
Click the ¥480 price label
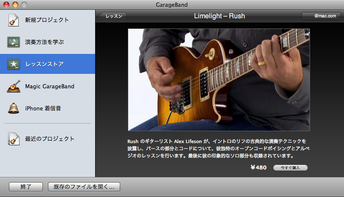[259, 168]
